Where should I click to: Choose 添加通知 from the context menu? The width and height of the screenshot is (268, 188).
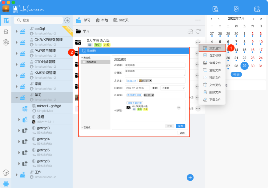tap(212, 48)
